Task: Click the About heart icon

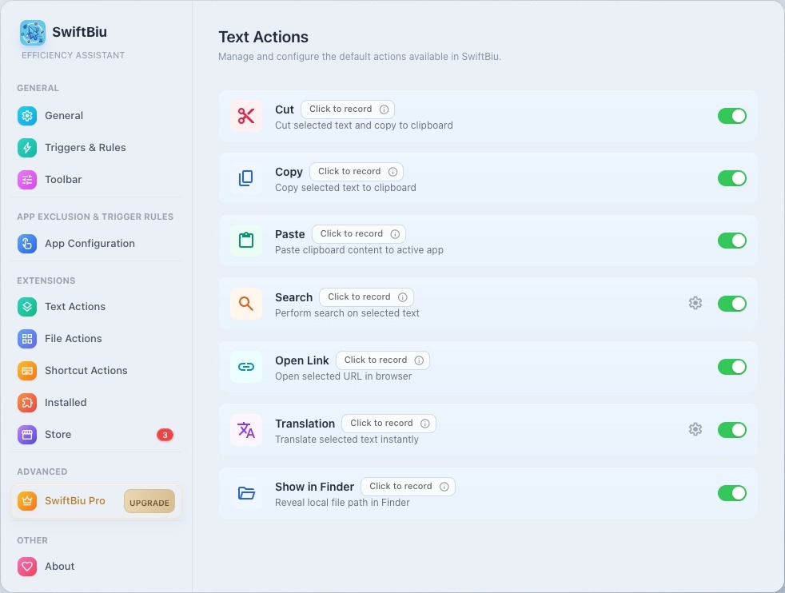Action: click(x=27, y=567)
